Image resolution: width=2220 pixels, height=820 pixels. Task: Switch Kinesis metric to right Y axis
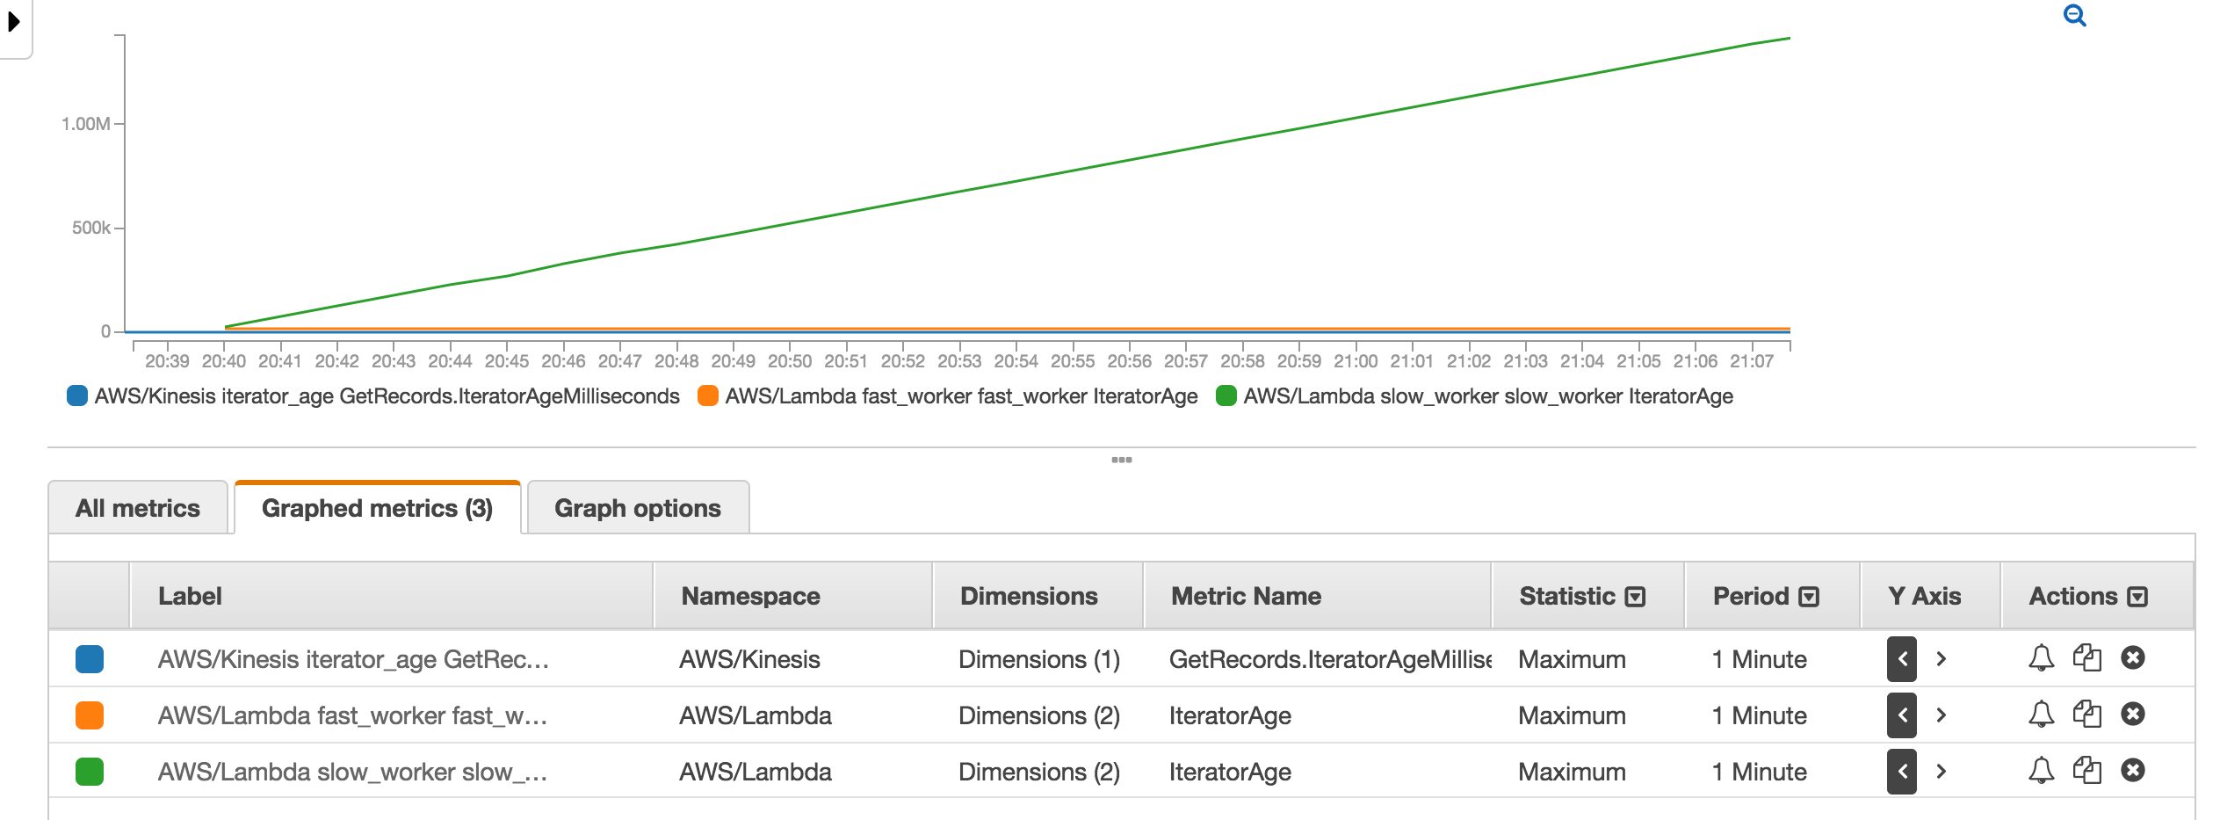pyautogui.click(x=1942, y=659)
